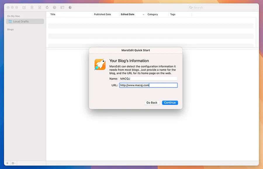Click the Name field containing MACQJ
263x169 pixels.
pyautogui.click(x=148, y=79)
